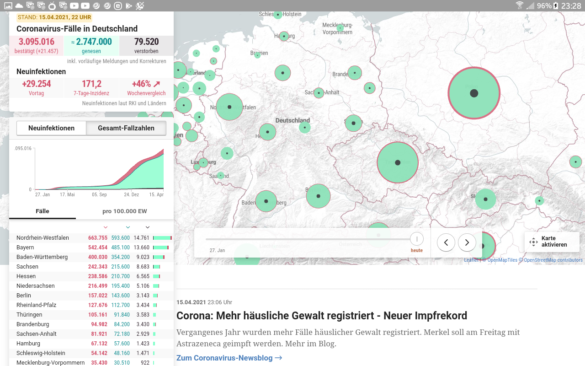Tap the crossed-out mute status icon
The width and height of the screenshot is (585, 366).
coord(140,5)
